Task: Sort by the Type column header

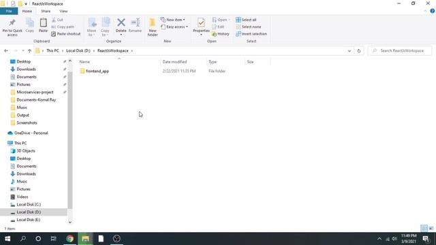Action: (x=225, y=62)
